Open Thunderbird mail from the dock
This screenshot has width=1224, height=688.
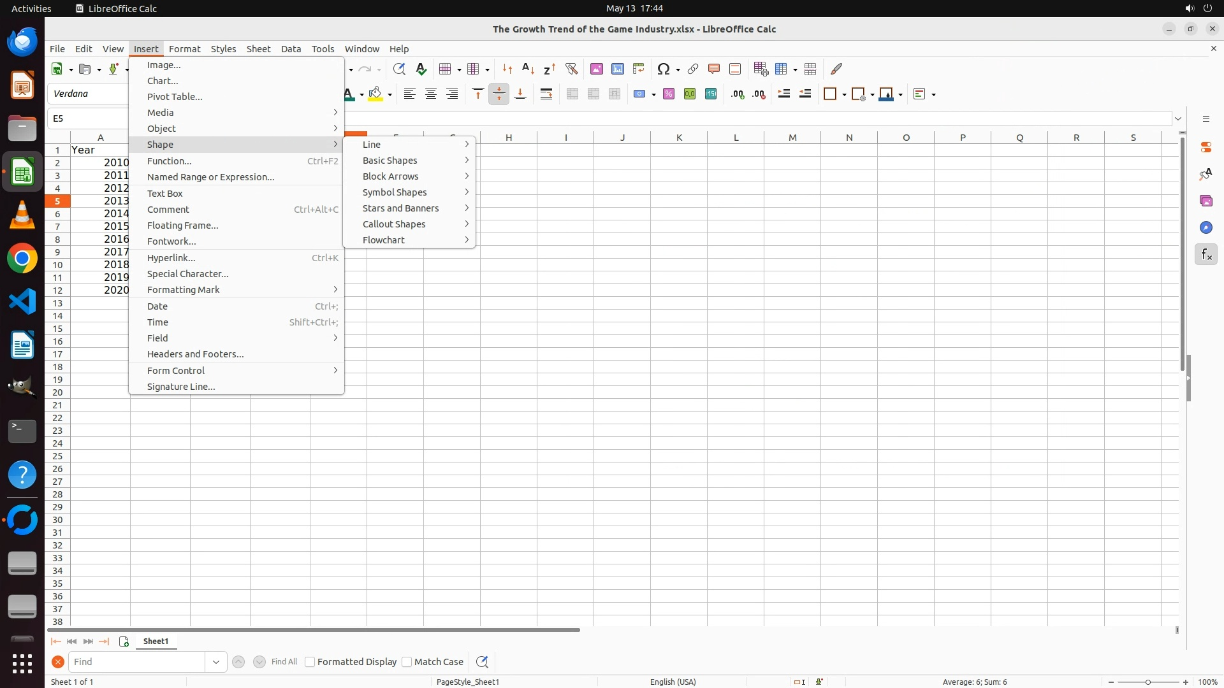[22, 42]
